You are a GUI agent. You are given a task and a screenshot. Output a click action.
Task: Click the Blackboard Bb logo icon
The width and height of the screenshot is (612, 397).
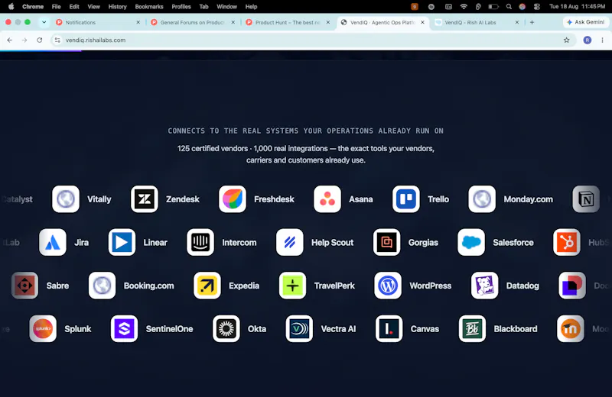[472, 329]
